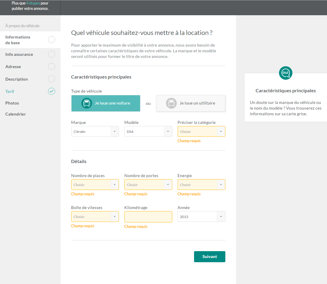The height and width of the screenshot is (284, 327).
Task: Expand the Nombre de portes dropdown
Action: pos(148,185)
